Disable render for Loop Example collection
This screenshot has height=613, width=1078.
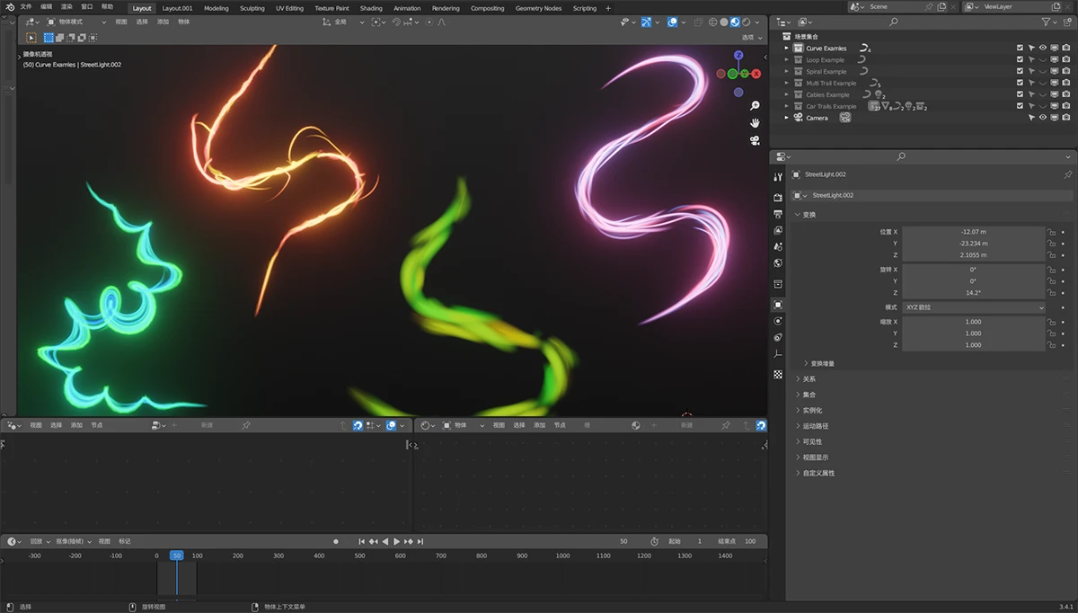[x=1065, y=60]
